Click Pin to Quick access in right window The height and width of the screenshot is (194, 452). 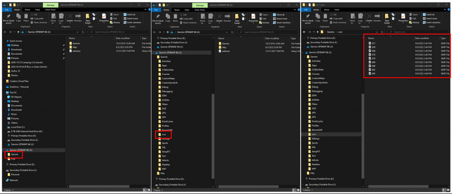click(x=308, y=18)
